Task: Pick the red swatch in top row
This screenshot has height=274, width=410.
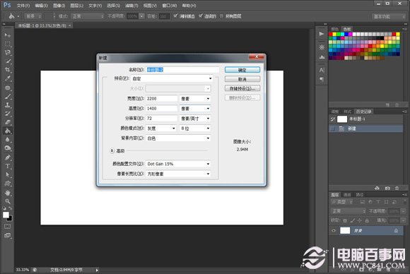Action: [x=331, y=34]
